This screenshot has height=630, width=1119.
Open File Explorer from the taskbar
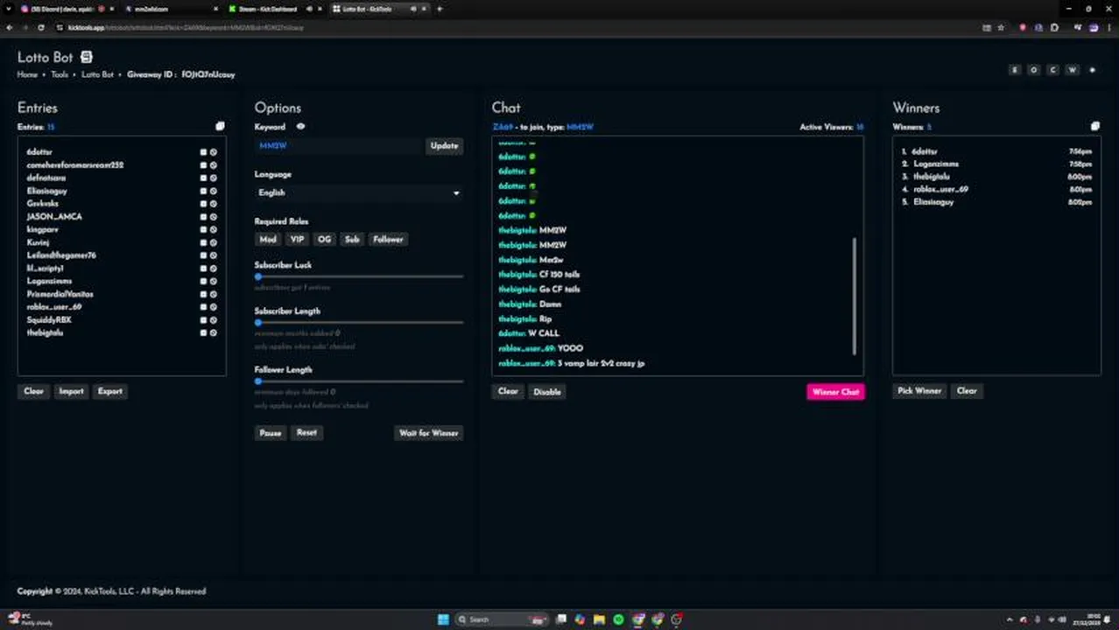[x=599, y=619]
